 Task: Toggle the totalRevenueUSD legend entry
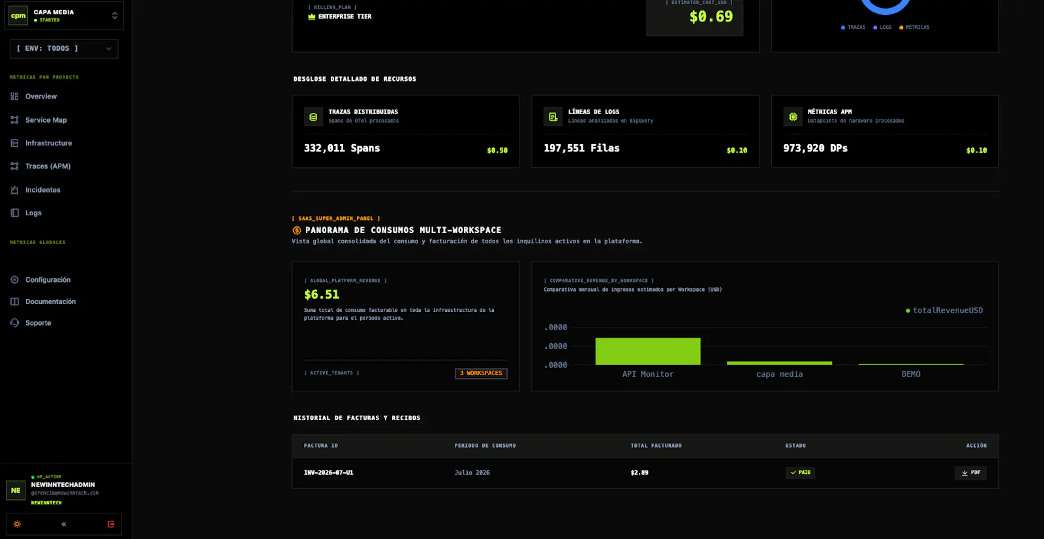point(944,311)
